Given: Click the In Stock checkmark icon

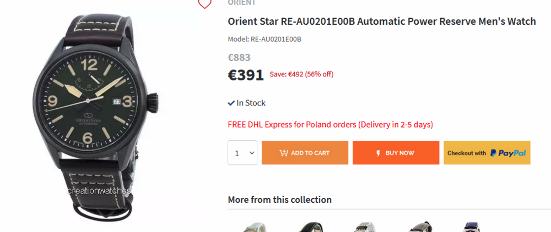Looking at the screenshot, I should (x=231, y=103).
